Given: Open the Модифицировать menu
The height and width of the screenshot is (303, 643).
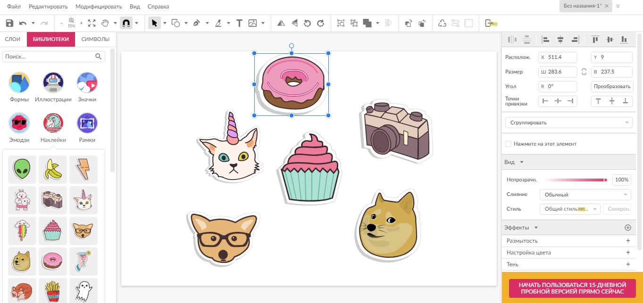Looking at the screenshot, I should [x=99, y=7].
